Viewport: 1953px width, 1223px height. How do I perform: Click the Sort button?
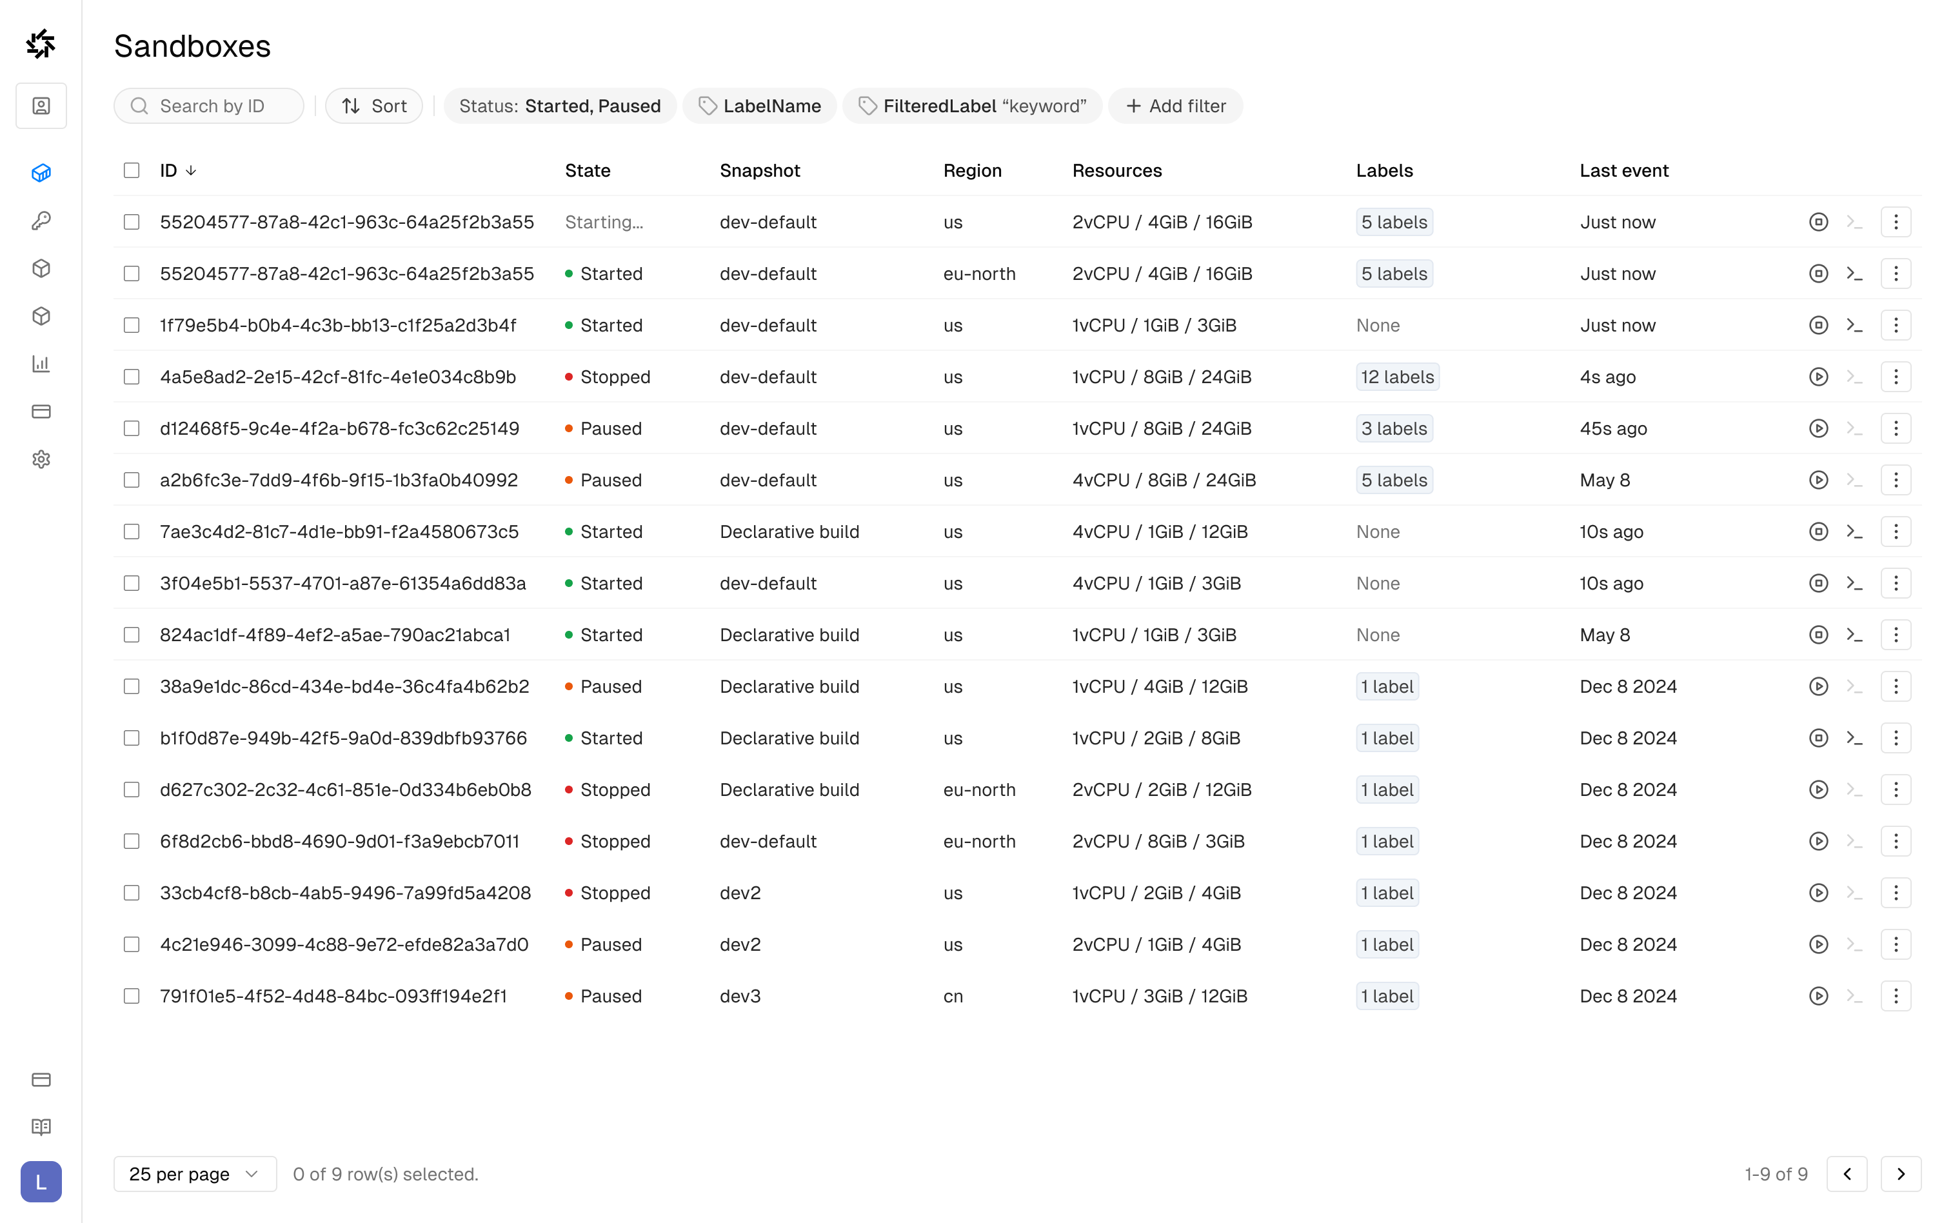(x=373, y=106)
